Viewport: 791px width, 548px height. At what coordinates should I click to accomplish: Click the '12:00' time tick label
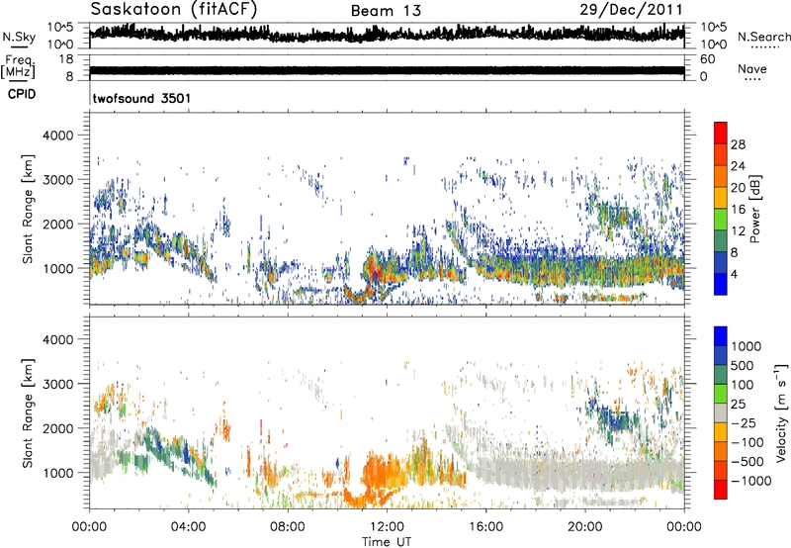[387, 527]
